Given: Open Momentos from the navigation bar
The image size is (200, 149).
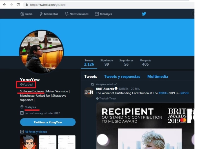Looking at the screenshot, I should [49, 14].
